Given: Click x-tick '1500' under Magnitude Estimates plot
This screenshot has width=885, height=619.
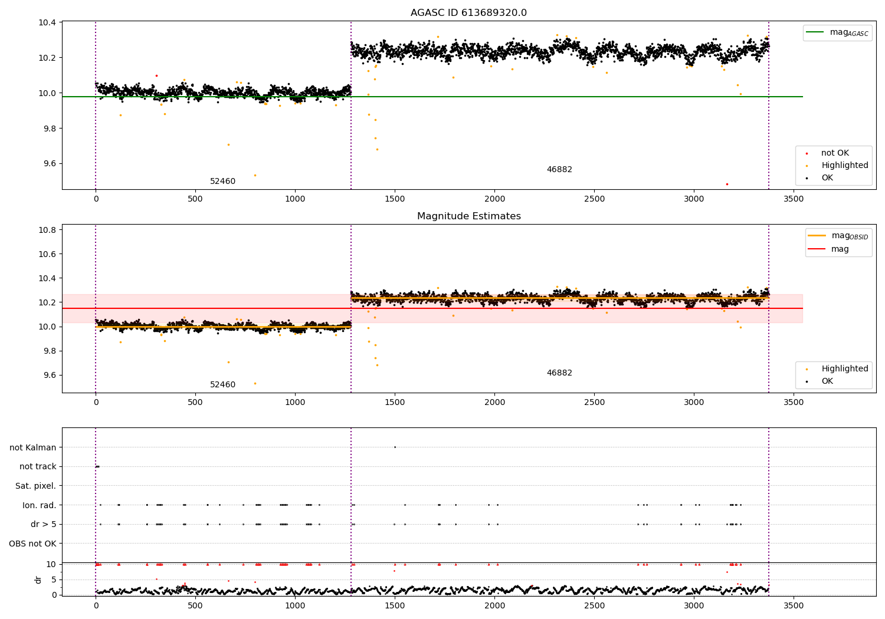Looking at the screenshot, I should [395, 402].
